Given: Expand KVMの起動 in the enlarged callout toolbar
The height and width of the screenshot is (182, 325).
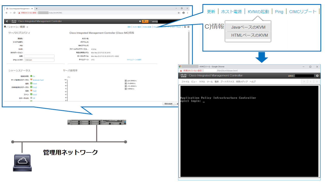Looking at the screenshot, I should click(x=258, y=12).
